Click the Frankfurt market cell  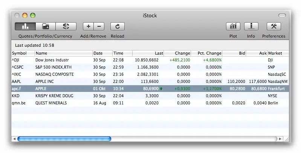pos(276,89)
